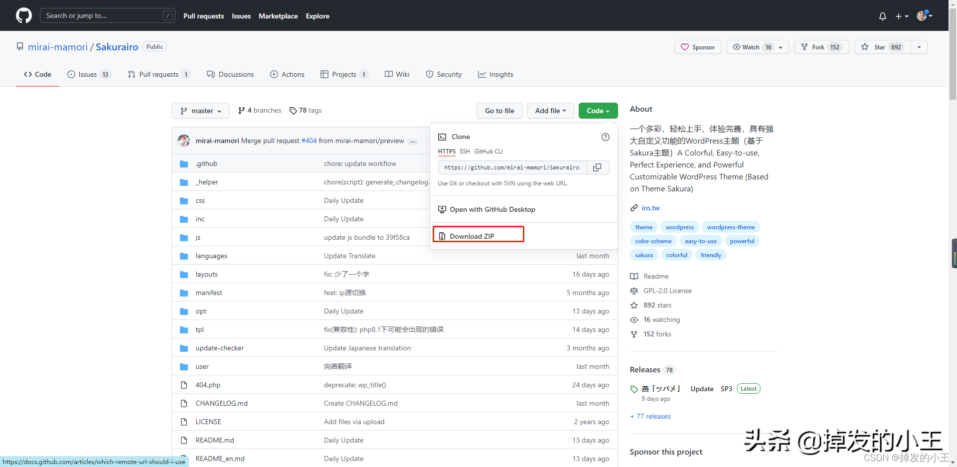The width and height of the screenshot is (957, 467).
Task: Click the languages folder icon
Action: pos(184,256)
